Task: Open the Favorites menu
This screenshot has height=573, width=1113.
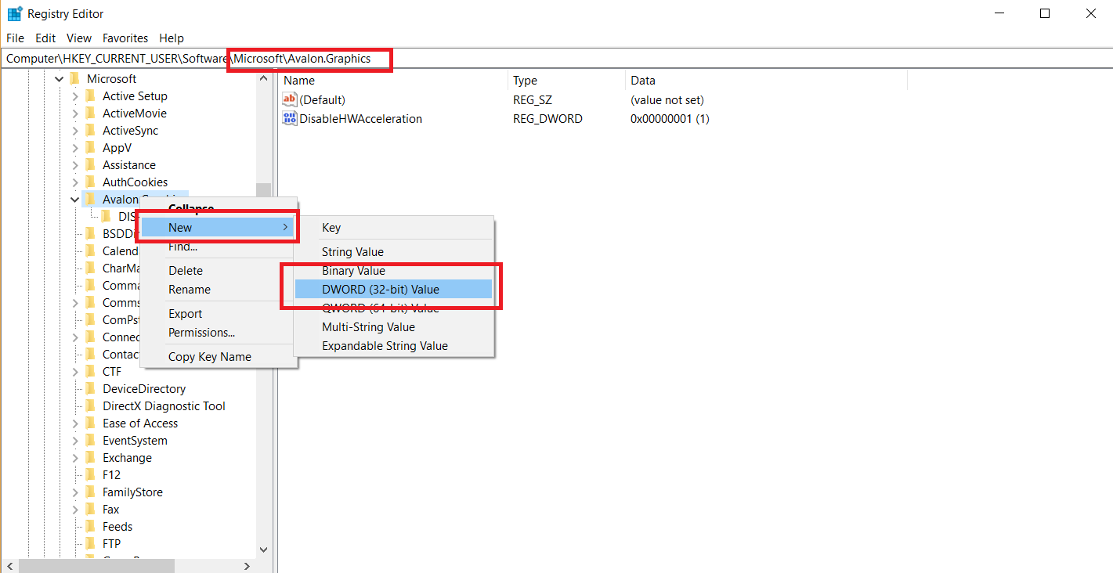Action: (x=125, y=38)
